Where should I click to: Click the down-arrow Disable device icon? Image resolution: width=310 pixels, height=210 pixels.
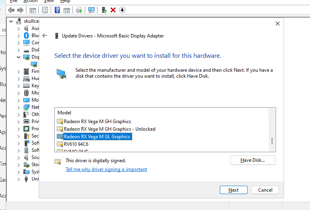pos(122,10)
